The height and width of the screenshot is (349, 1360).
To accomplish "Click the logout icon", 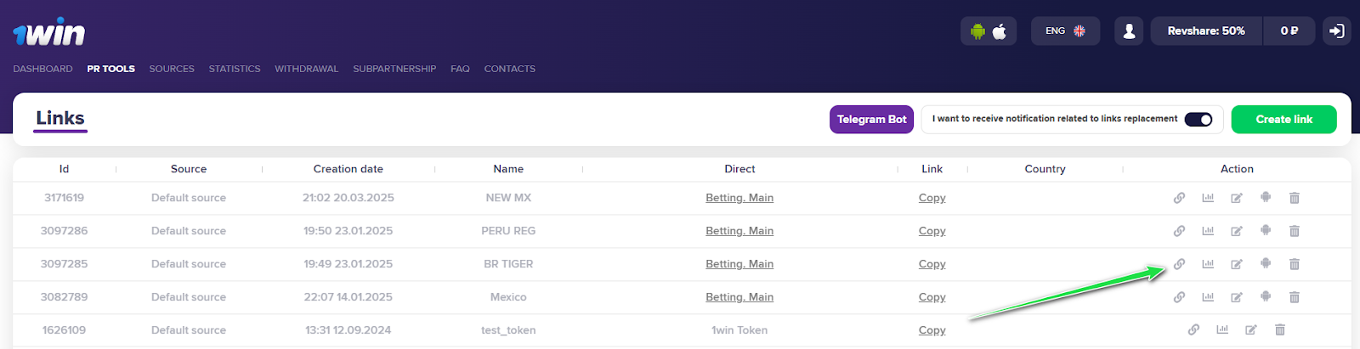I will (1337, 31).
